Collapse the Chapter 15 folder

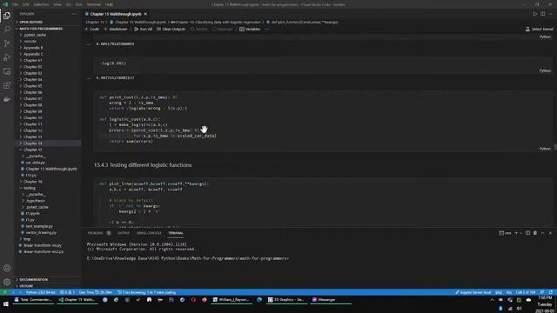[x=33, y=150]
